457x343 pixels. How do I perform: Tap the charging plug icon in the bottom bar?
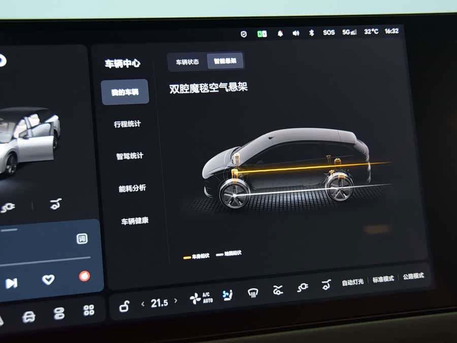303,287
